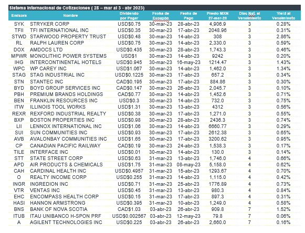Select the DOX ticker cell

[19, 50]
